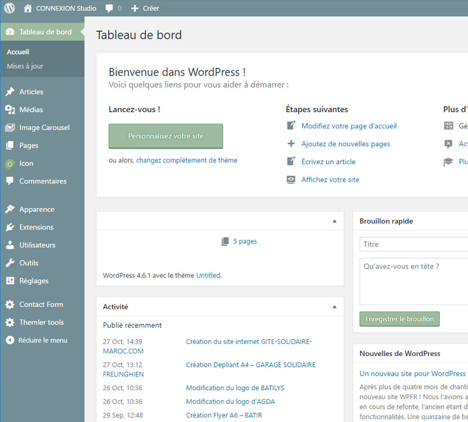Click the Pages icon in the sidebar

10,146
